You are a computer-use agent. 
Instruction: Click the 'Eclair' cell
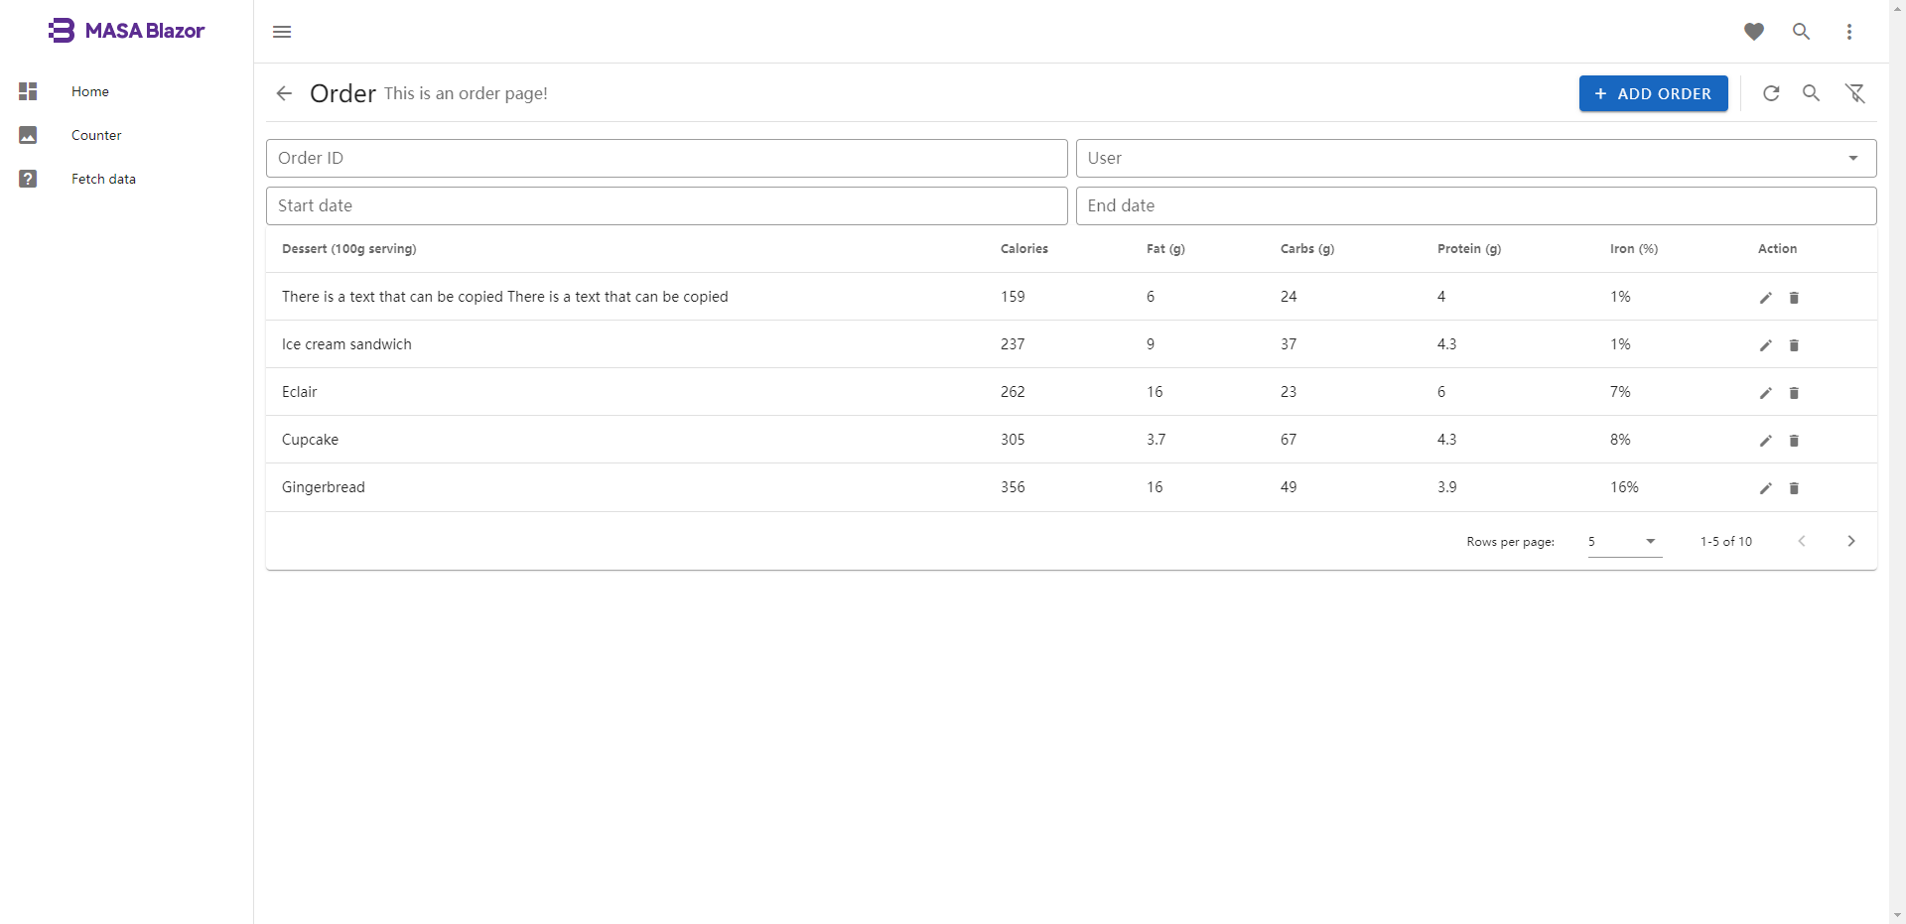pyautogui.click(x=300, y=392)
